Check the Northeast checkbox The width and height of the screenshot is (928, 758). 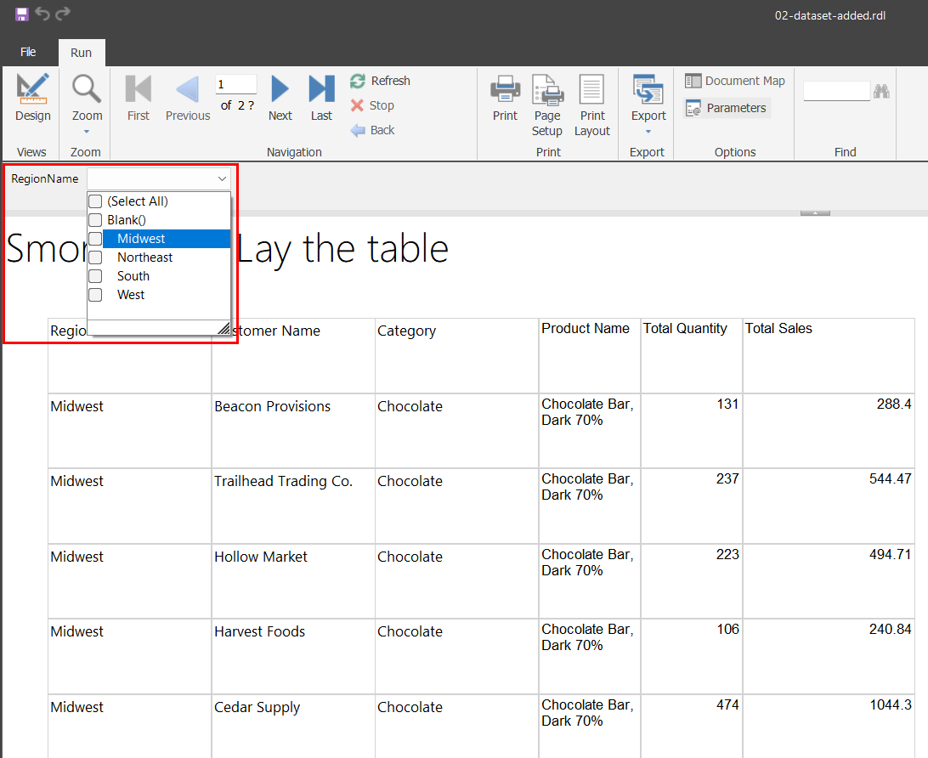coord(95,257)
